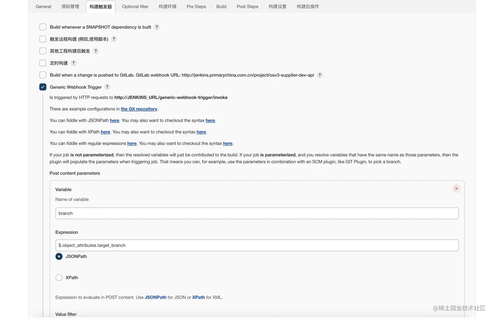Select the 构建触发器 tab
The height and width of the screenshot is (320, 494).
coord(101,7)
